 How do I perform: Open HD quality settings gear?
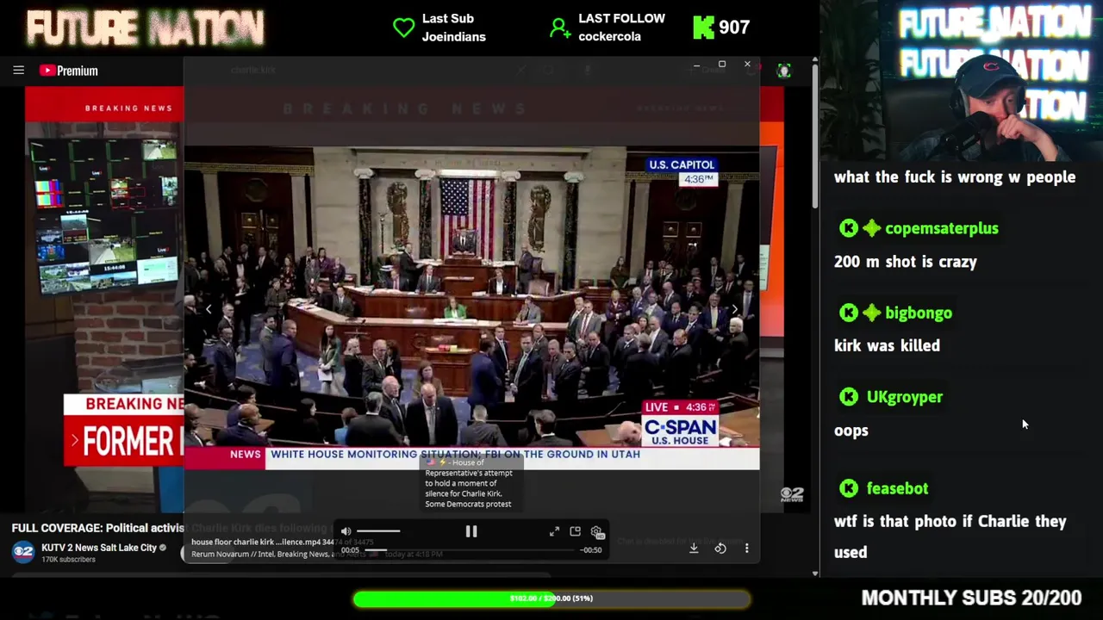point(596,533)
